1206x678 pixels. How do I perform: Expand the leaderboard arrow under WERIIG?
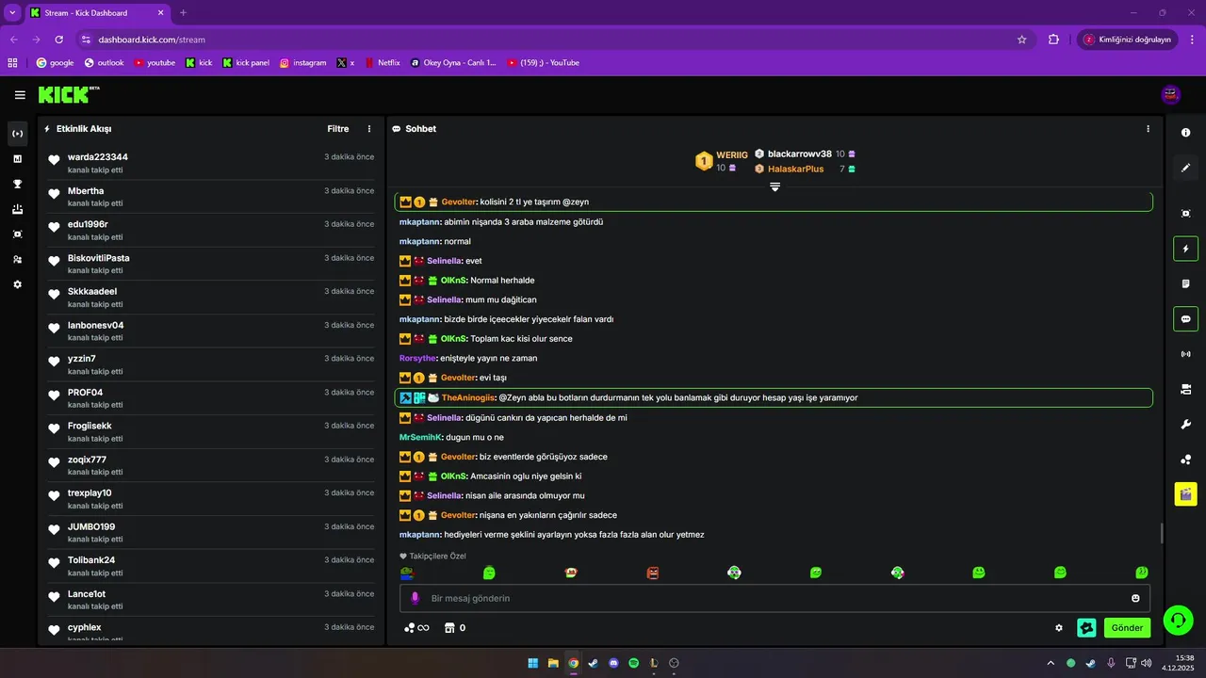click(774, 186)
